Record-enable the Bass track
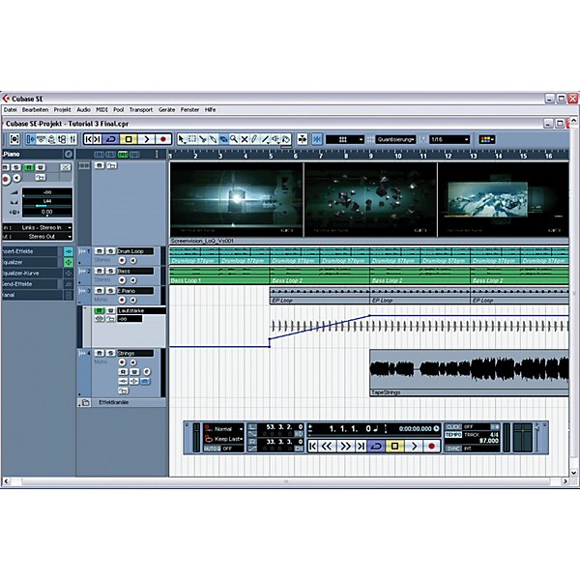 point(122,280)
